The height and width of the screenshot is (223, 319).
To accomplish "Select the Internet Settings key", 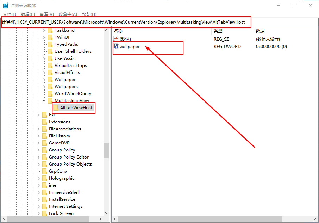I will coord(65,206).
